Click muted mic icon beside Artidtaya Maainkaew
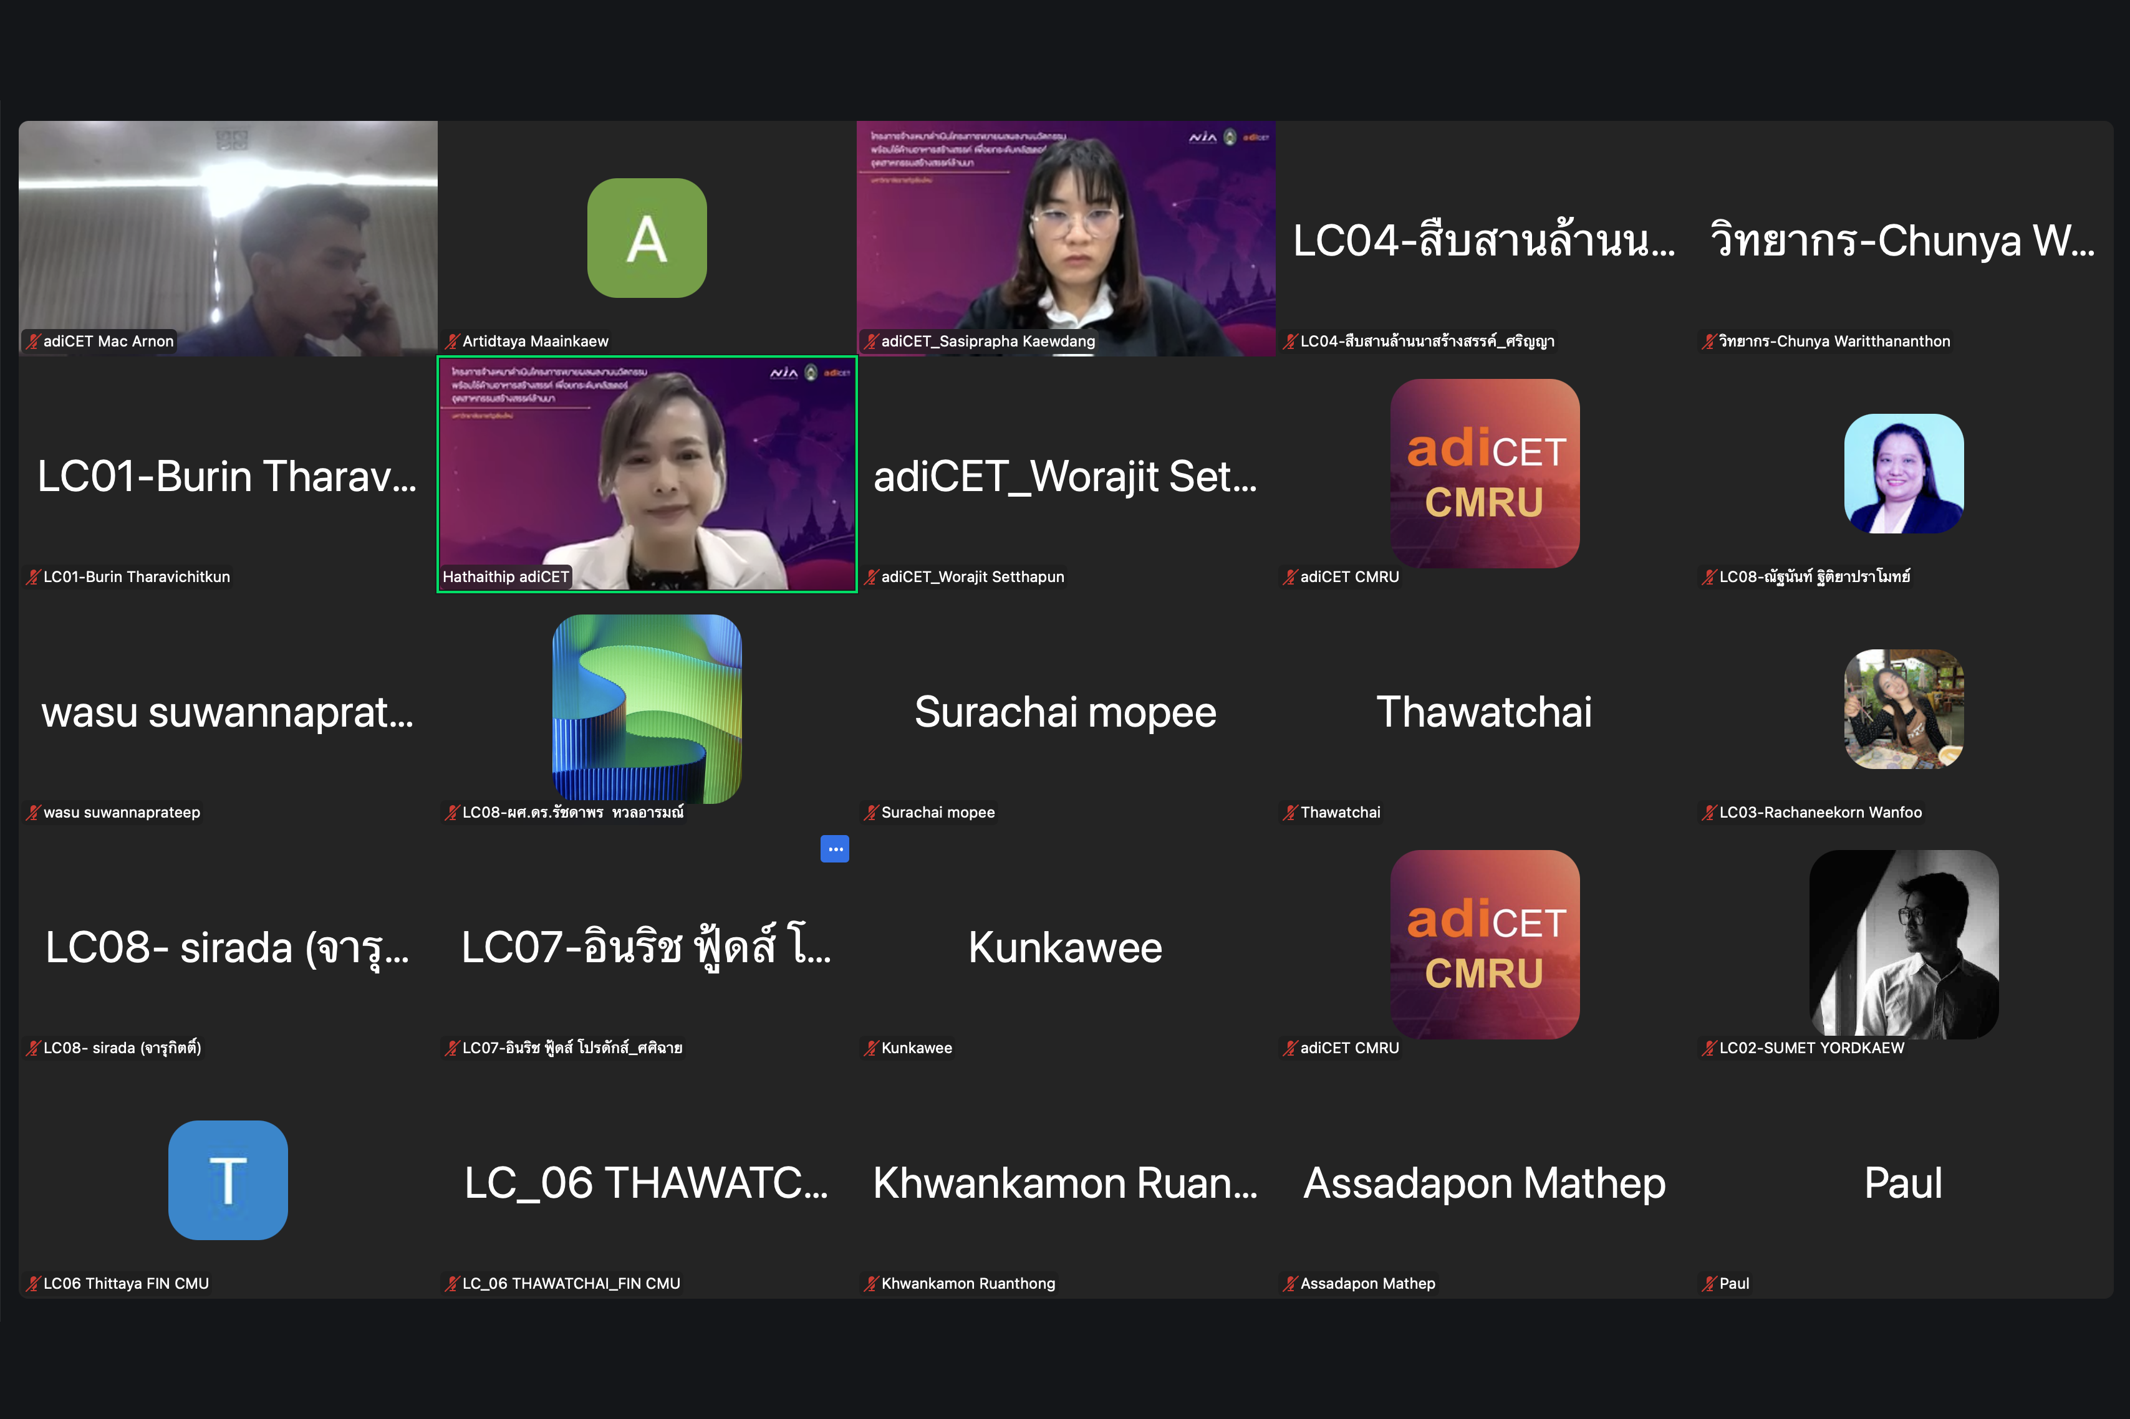Image resolution: width=2130 pixels, height=1419 pixels. coord(453,341)
